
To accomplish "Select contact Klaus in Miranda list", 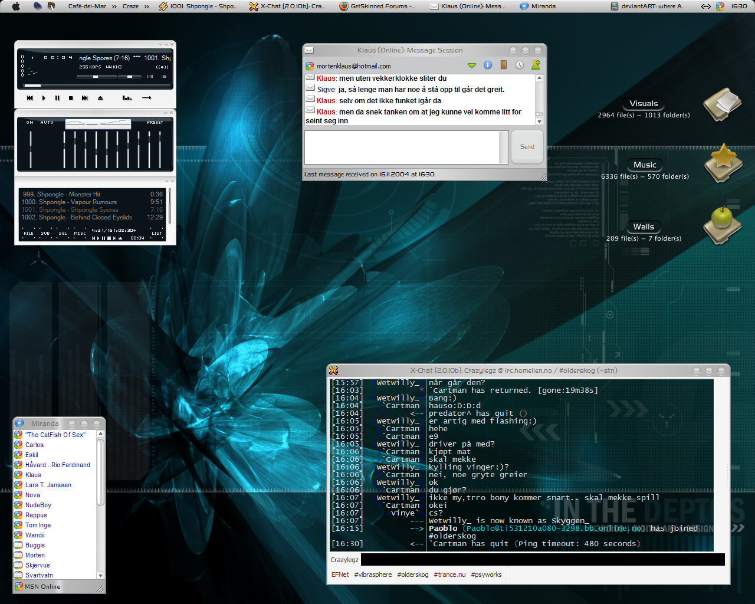I will pyautogui.click(x=33, y=475).
